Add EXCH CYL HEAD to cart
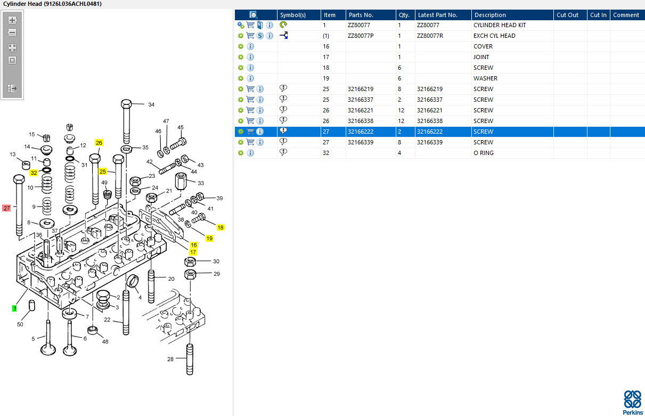The image size is (645, 416). pyautogui.click(x=250, y=36)
